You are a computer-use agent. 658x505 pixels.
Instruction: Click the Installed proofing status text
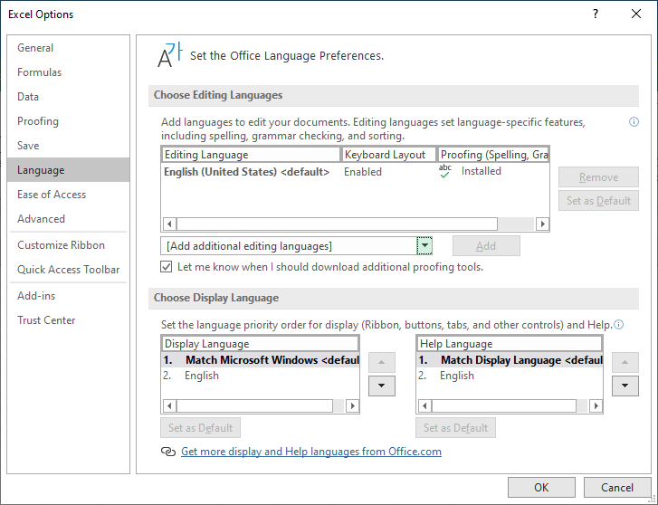pos(481,171)
